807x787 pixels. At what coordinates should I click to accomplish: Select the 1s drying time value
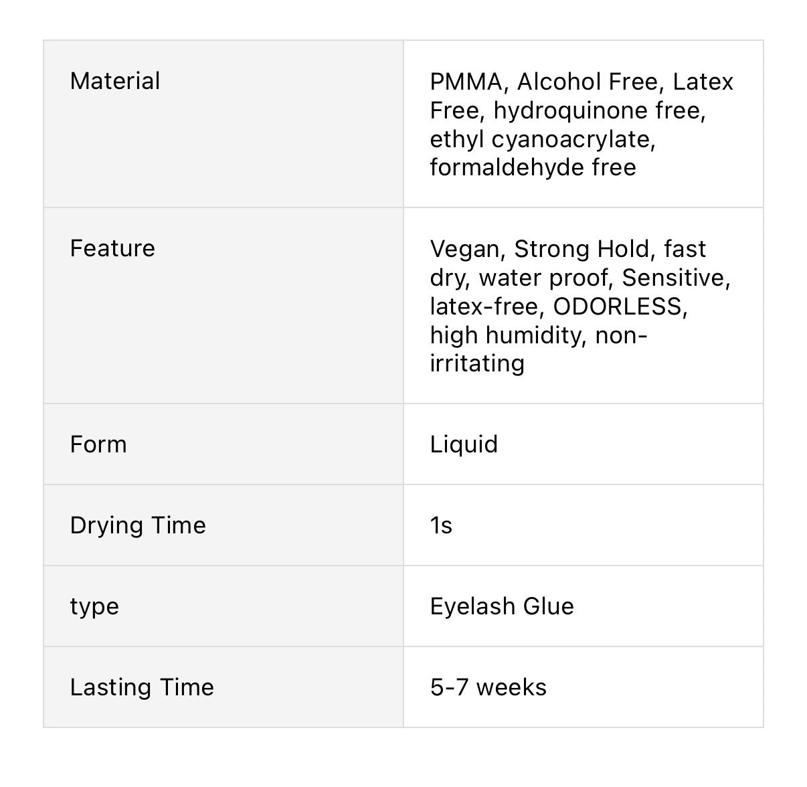point(441,526)
